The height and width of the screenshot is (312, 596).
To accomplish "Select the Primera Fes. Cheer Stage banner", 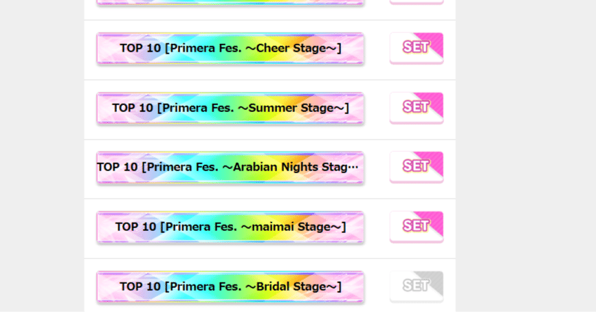I will (x=230, y=48).
